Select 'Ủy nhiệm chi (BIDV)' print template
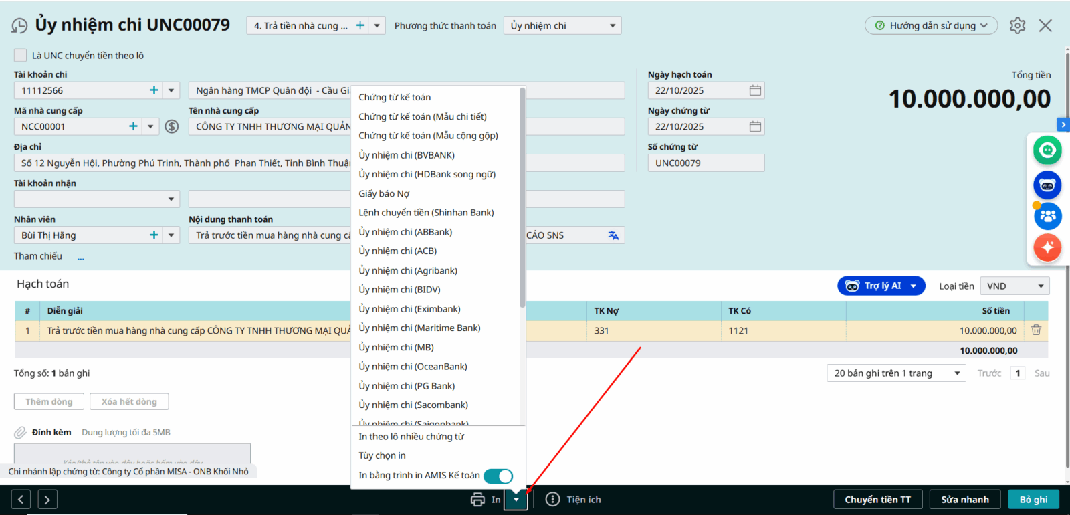1070x515 pixels. (399, 290)
